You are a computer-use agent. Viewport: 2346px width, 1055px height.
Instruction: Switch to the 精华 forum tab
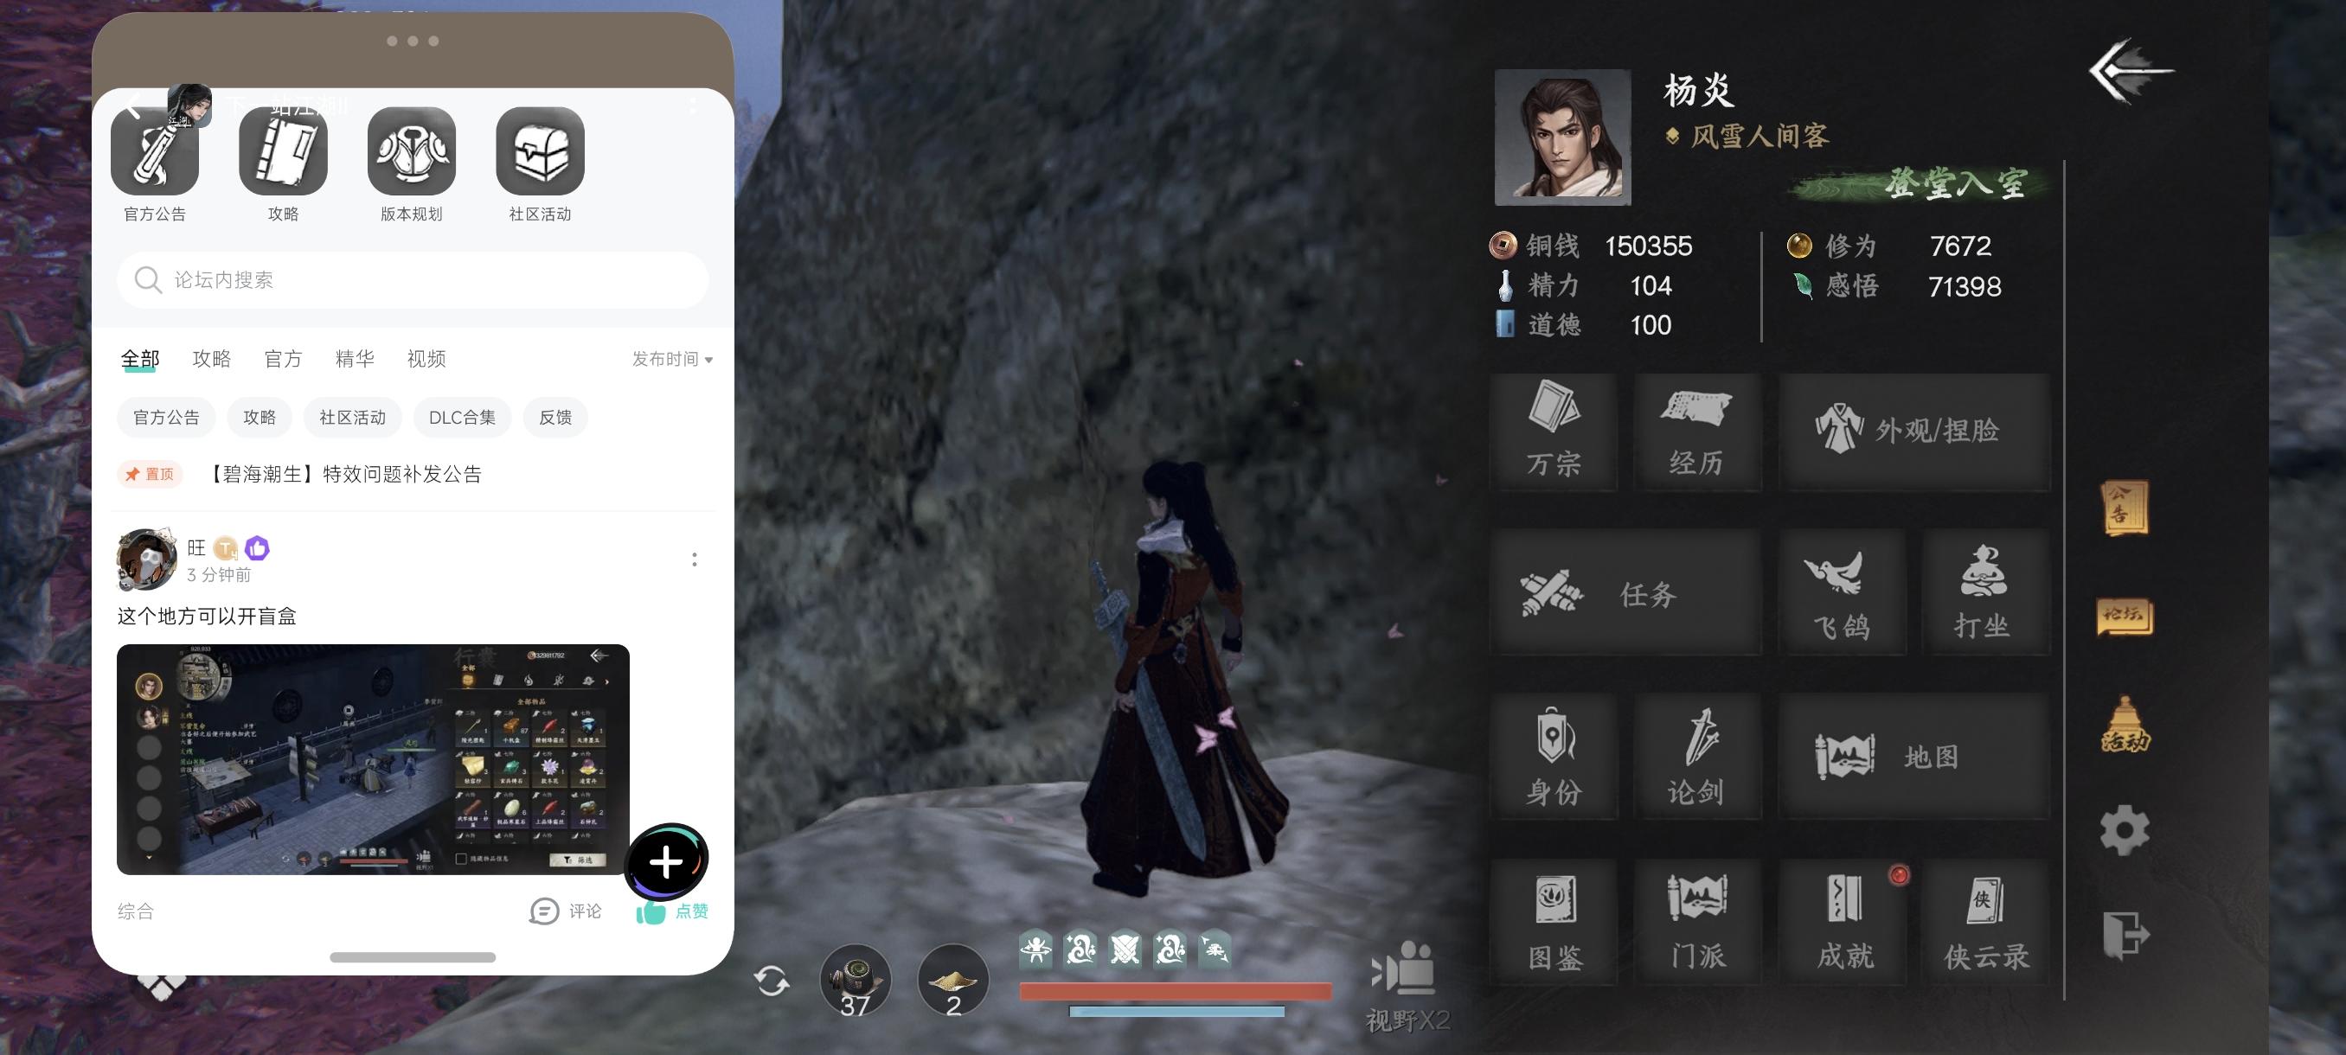[355, 359]
